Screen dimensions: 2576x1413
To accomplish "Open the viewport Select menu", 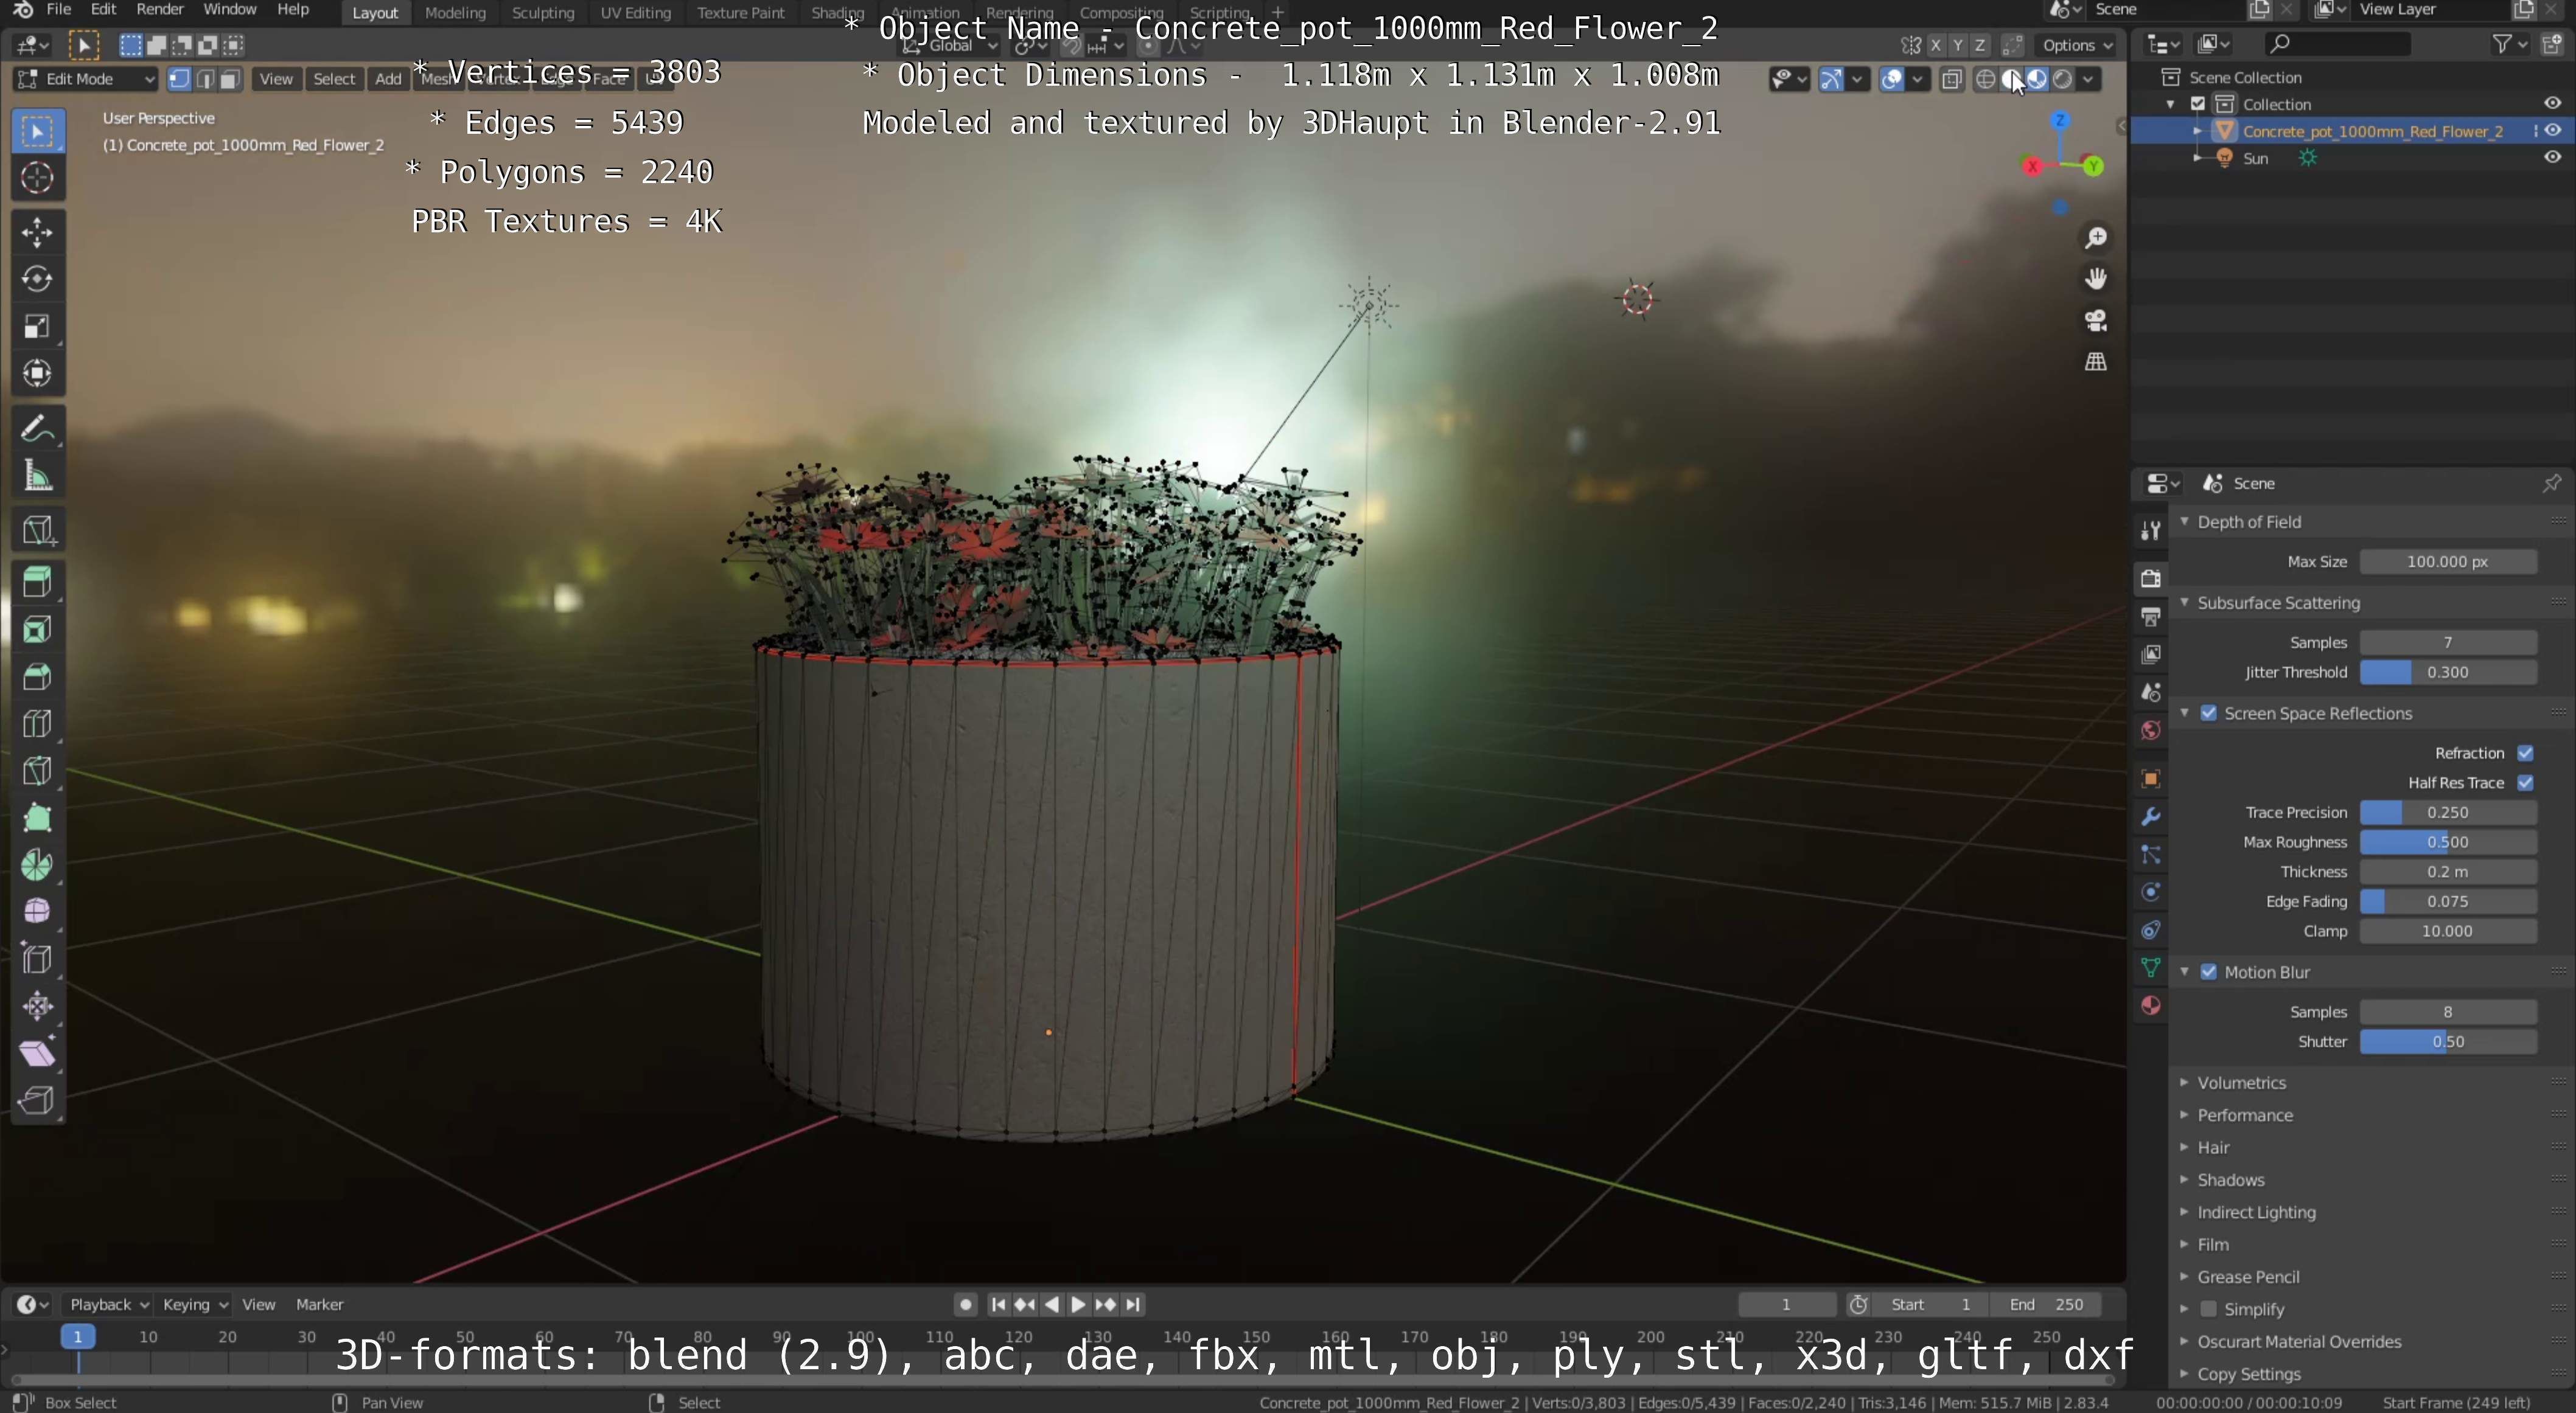I will [334, 79].
